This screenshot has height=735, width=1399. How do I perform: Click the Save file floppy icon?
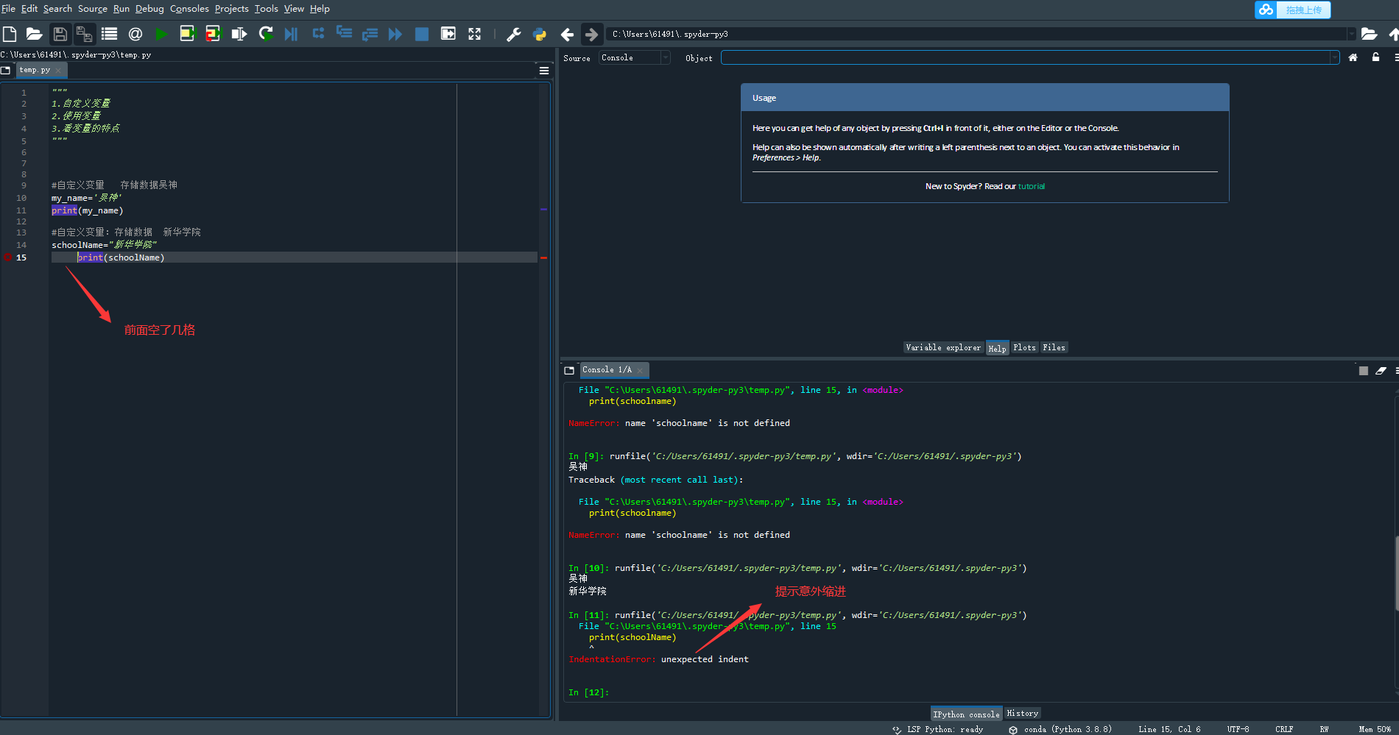[x=60, y=34]
